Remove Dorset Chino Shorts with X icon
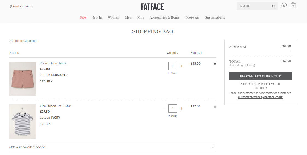The height and width of the screenshot is (155, 307). click(215, 64)
